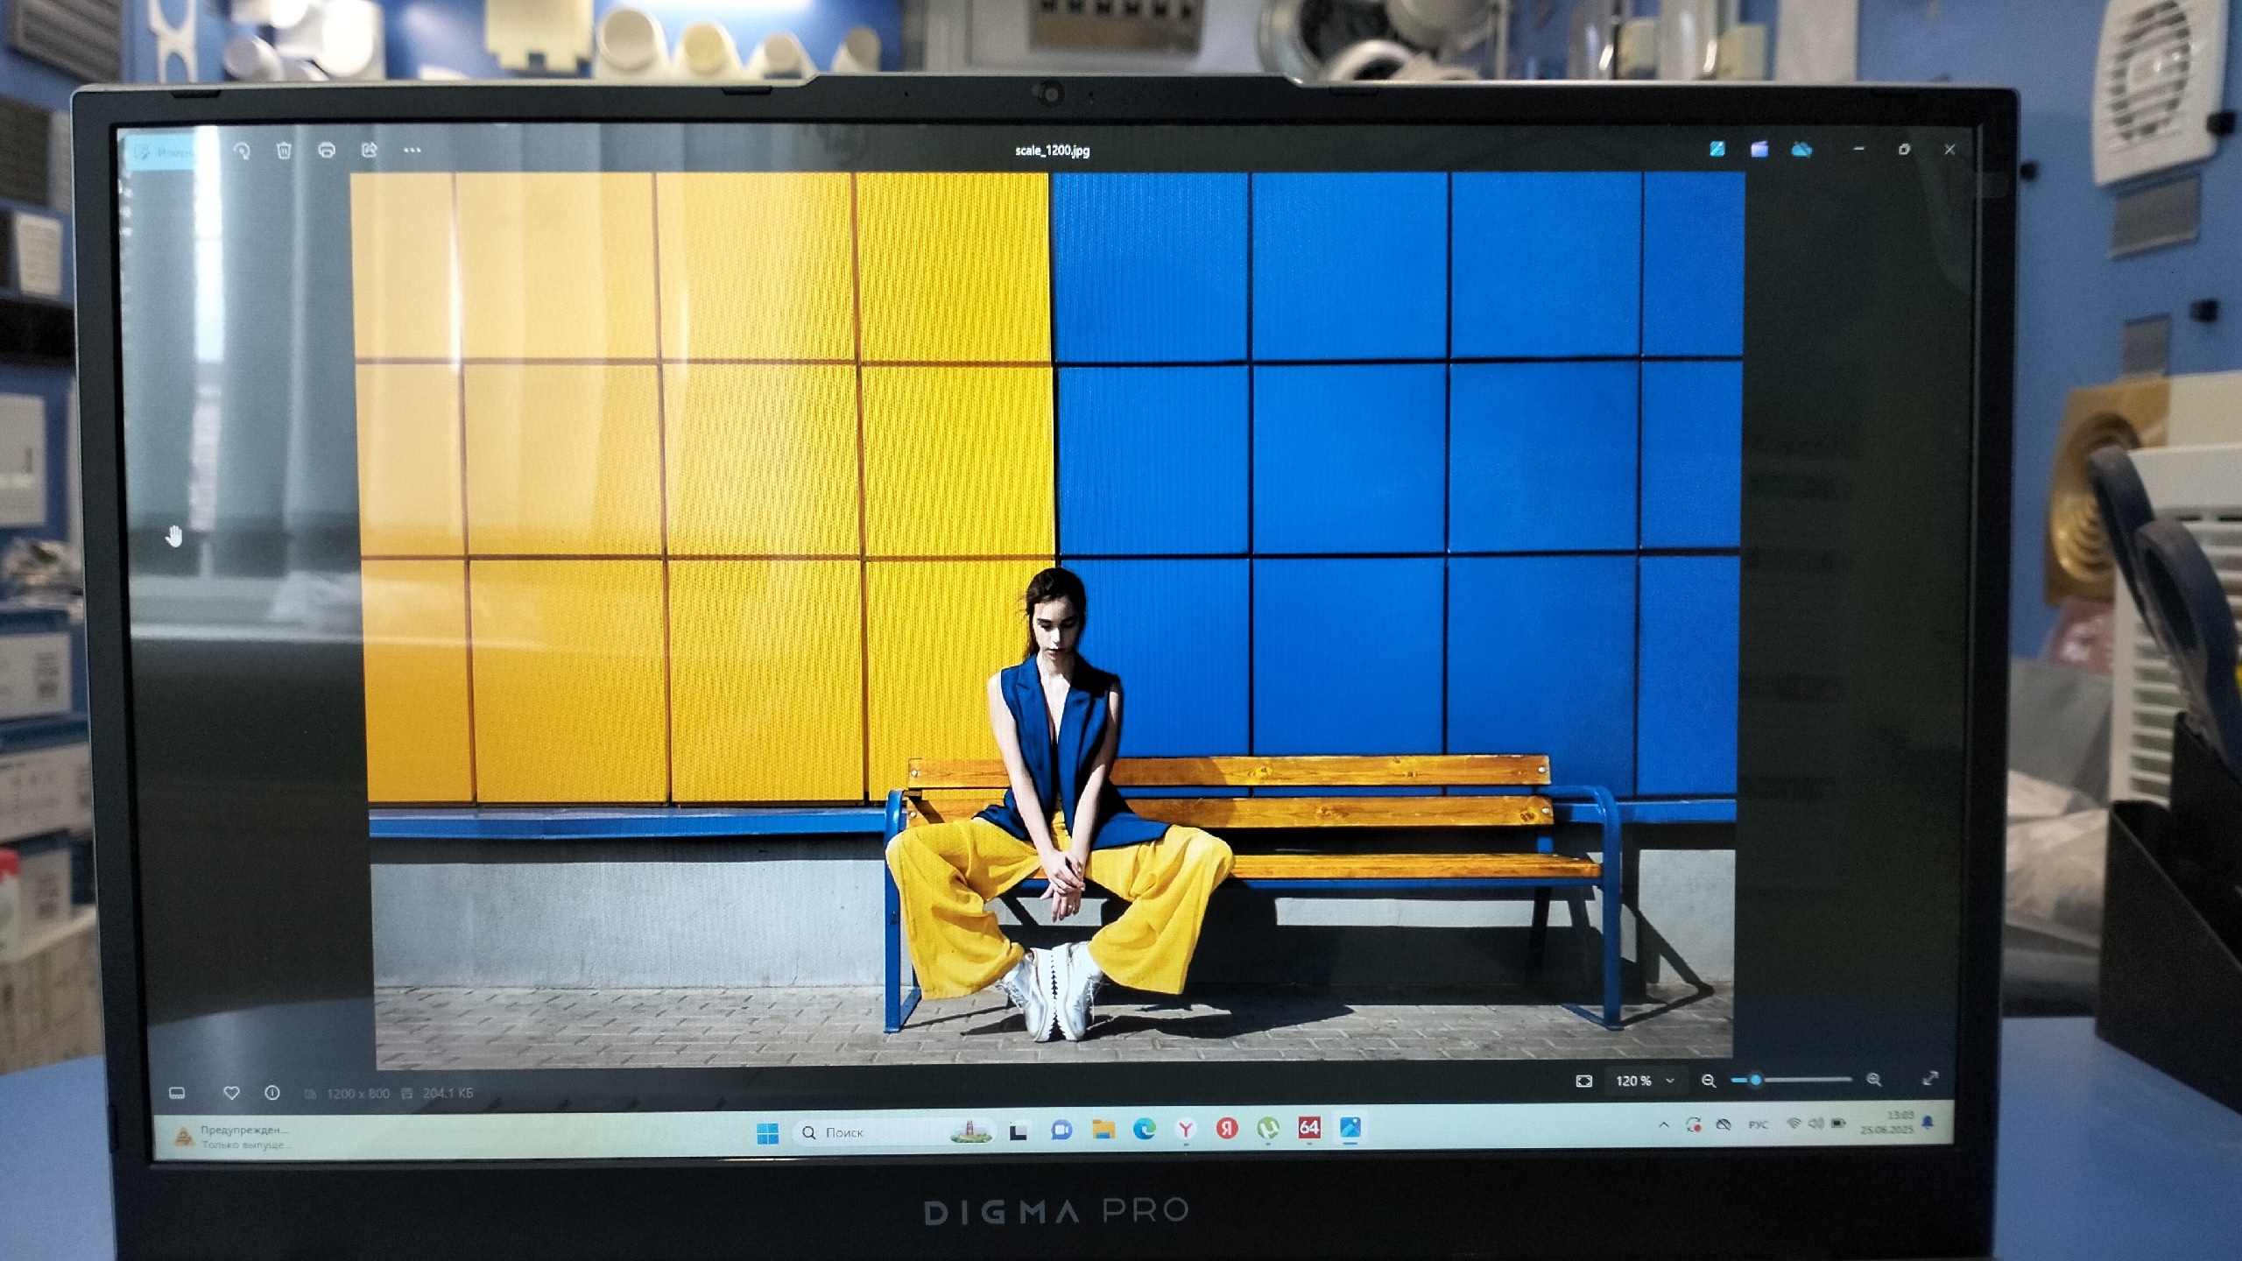Open the share icon in toolbar
This screenshot has height=1261, width=2242.
tap(370, 151)
